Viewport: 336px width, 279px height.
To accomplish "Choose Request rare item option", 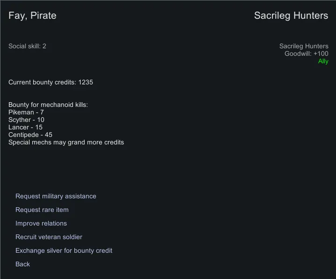I will coord(42,210).
